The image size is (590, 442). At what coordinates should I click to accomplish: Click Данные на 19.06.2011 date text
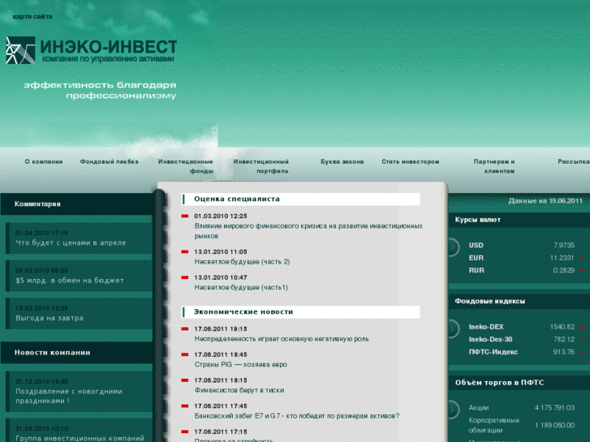click(545, 201)
